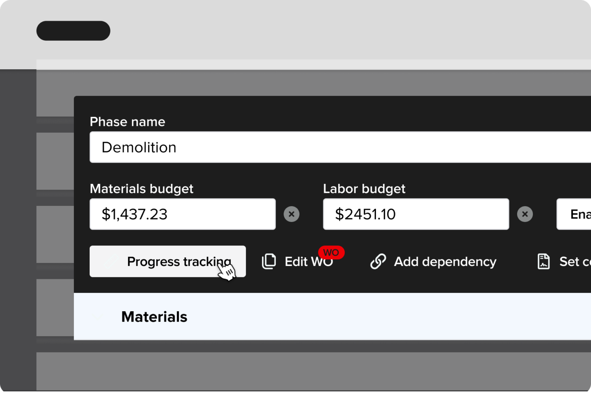
Task: Click the copy-document icon beside Edit WO
Action: 269,261
